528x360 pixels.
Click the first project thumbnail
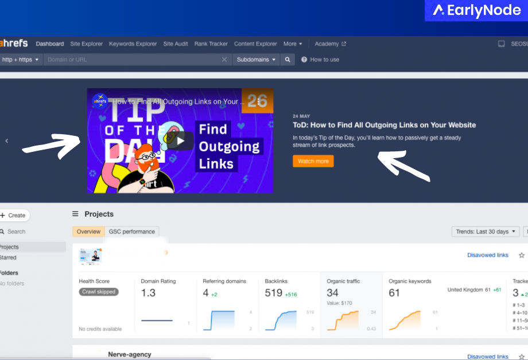click(90, 256)
